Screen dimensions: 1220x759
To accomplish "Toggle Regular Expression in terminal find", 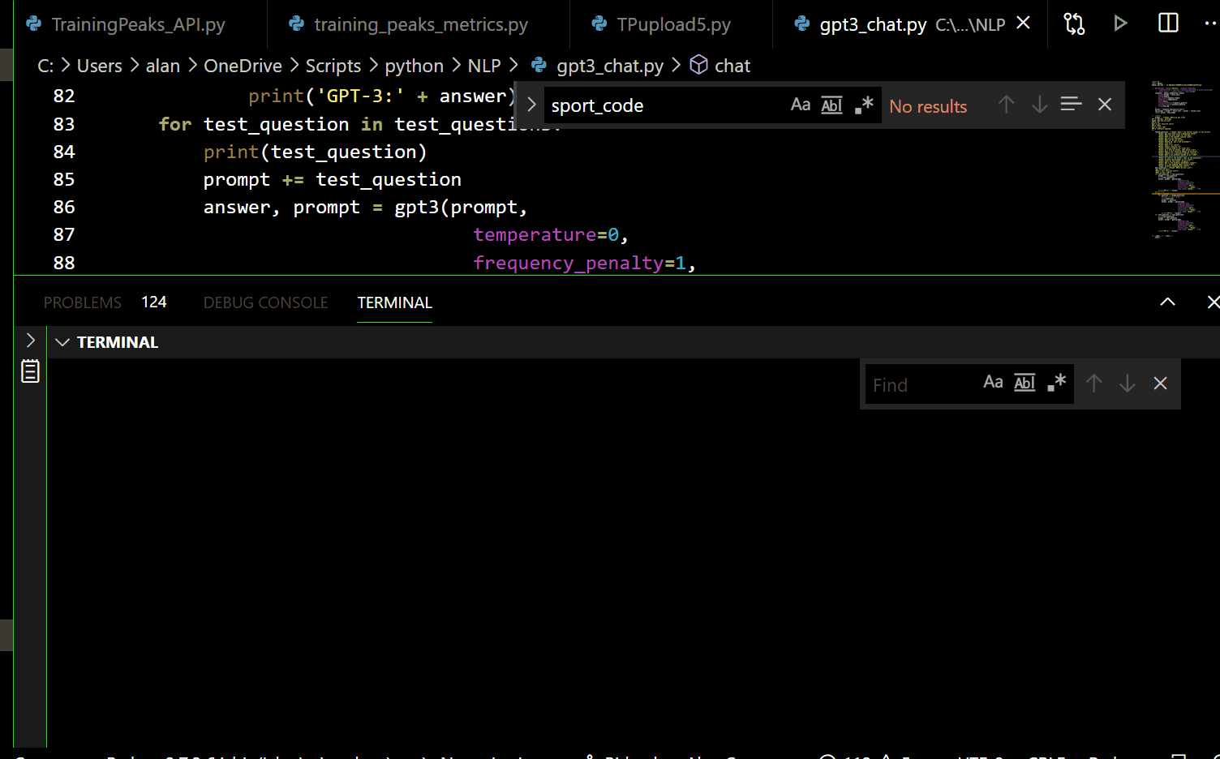I will point(1056,382).
